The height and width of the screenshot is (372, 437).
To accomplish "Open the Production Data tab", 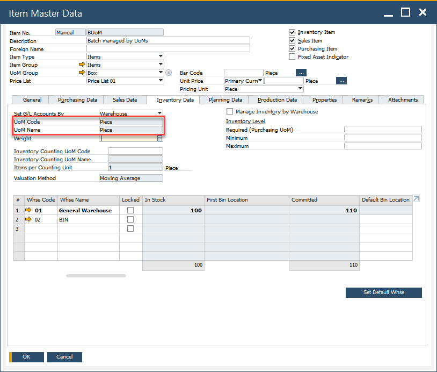I will click(276, 100).
